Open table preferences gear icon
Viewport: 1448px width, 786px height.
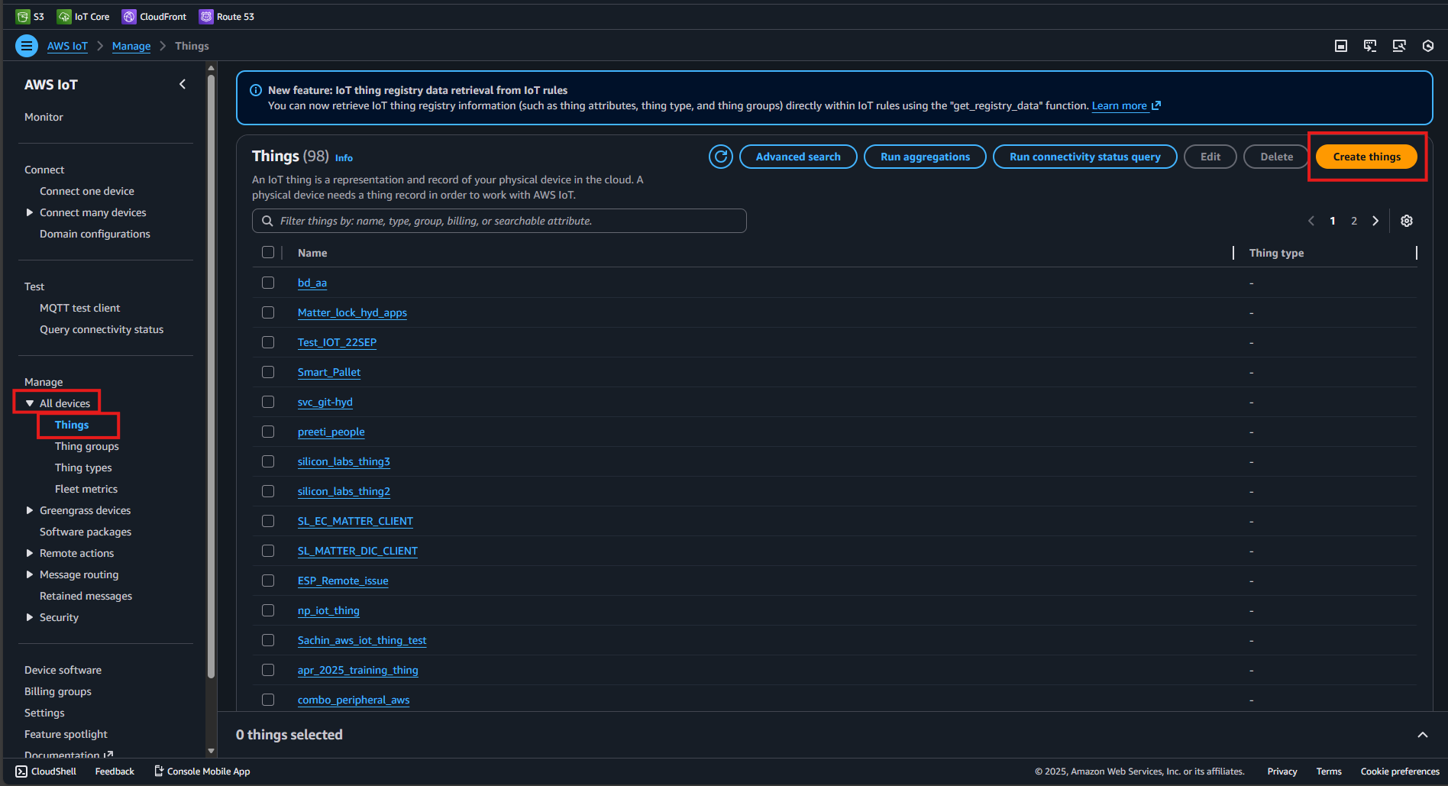1406,221
